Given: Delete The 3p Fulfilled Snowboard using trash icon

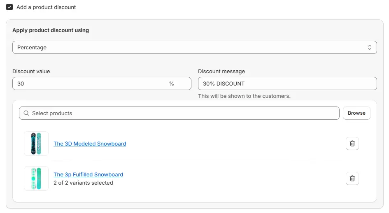Looking at the screenshot, I should pyautogui.click(x=352, y=178).
